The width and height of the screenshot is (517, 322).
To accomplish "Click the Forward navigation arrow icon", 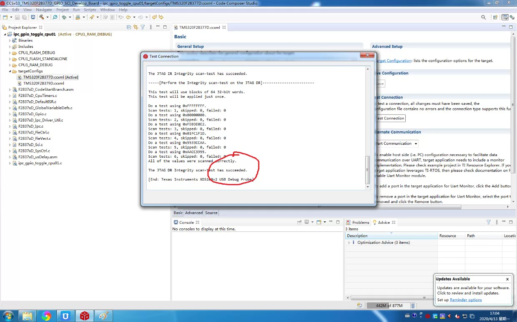I will 141,17.
